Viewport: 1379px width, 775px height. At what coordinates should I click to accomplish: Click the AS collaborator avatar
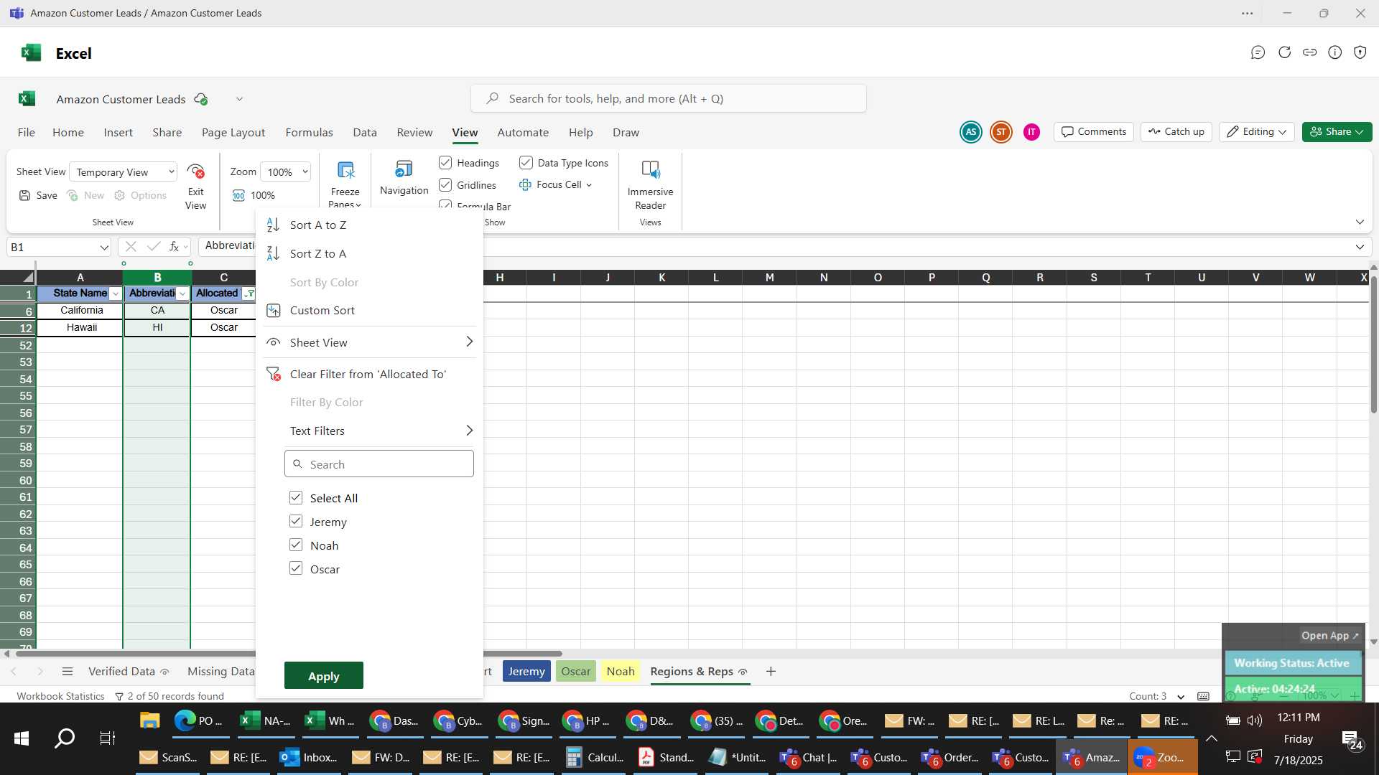[x=970, y=132]
